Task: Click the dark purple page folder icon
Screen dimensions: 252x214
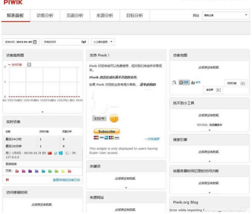Action: tap(30, 171)
